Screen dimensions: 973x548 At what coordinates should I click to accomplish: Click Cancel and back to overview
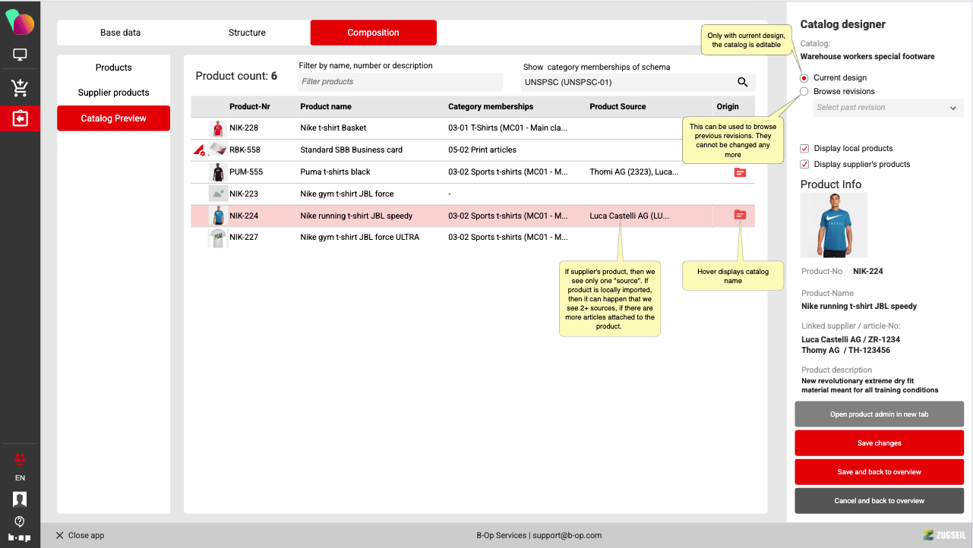tap(879, 501)
